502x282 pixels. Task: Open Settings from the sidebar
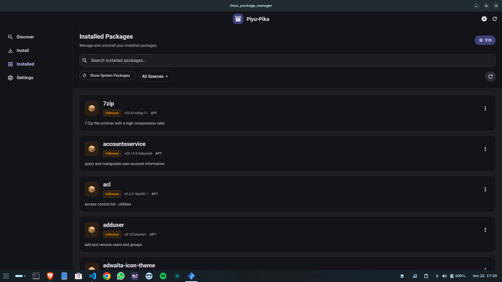pyautogui.click(x=25, y=78)
